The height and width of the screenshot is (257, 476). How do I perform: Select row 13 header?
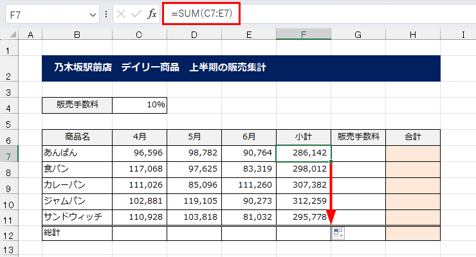9,249
